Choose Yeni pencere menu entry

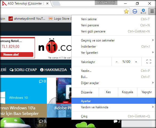tap(114, 25)
